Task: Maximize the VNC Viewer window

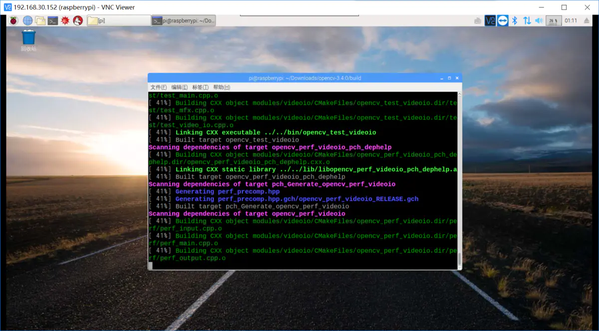Action: 564,7
